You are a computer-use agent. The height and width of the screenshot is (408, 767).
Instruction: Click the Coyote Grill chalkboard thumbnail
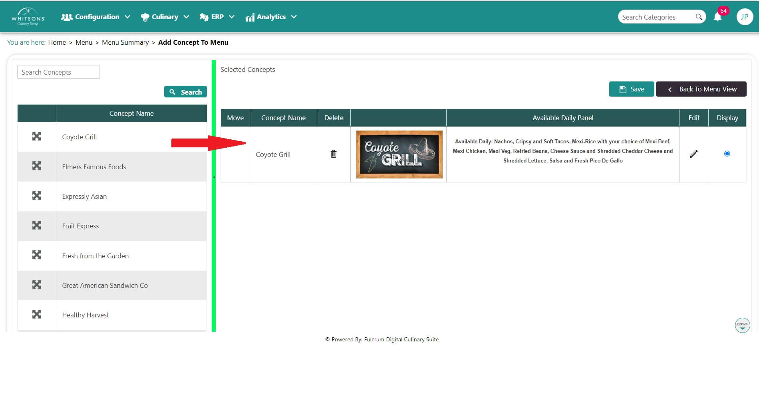click(x=399, y=154)
